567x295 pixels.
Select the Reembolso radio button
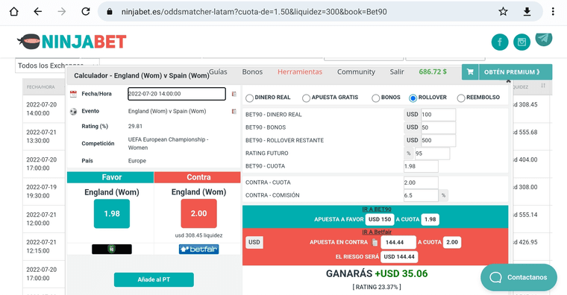(461, 98)
